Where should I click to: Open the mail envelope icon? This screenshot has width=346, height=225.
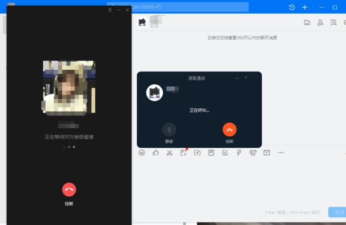267,152
